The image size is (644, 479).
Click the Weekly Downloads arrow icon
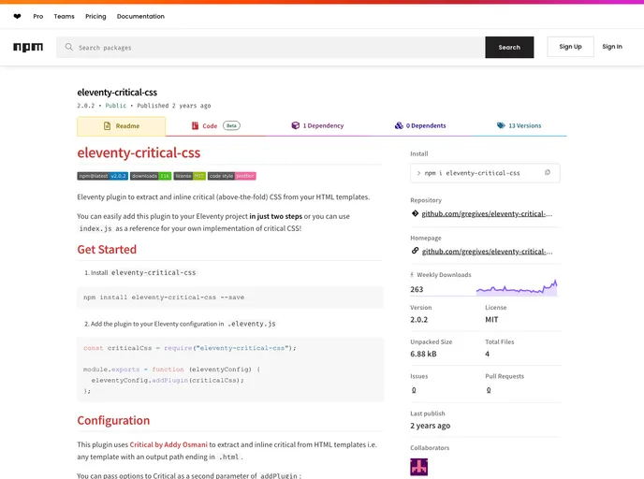coord(412,275)
